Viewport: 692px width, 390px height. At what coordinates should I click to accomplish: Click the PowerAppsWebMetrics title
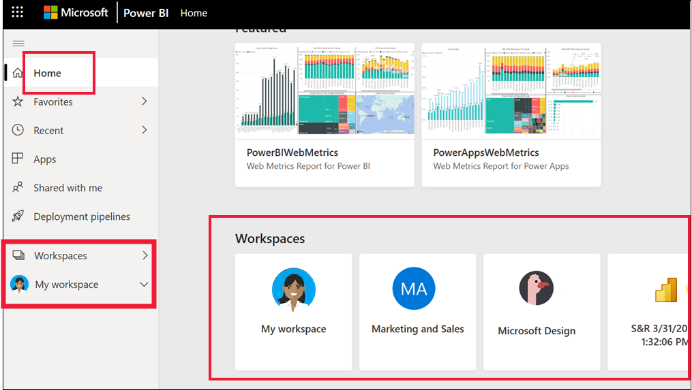tap(486, 152)
